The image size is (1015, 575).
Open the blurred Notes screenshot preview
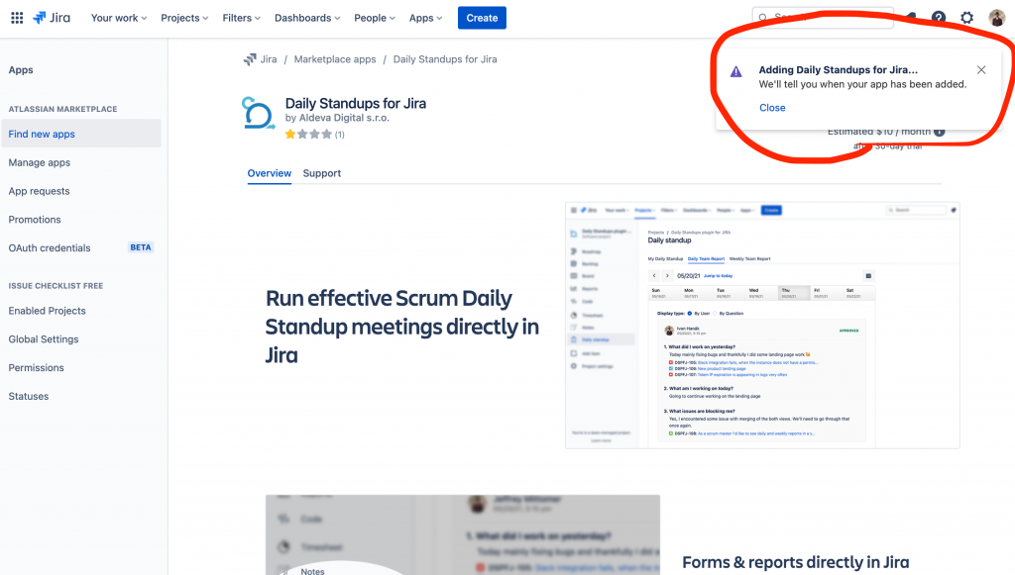click(463, 535)
